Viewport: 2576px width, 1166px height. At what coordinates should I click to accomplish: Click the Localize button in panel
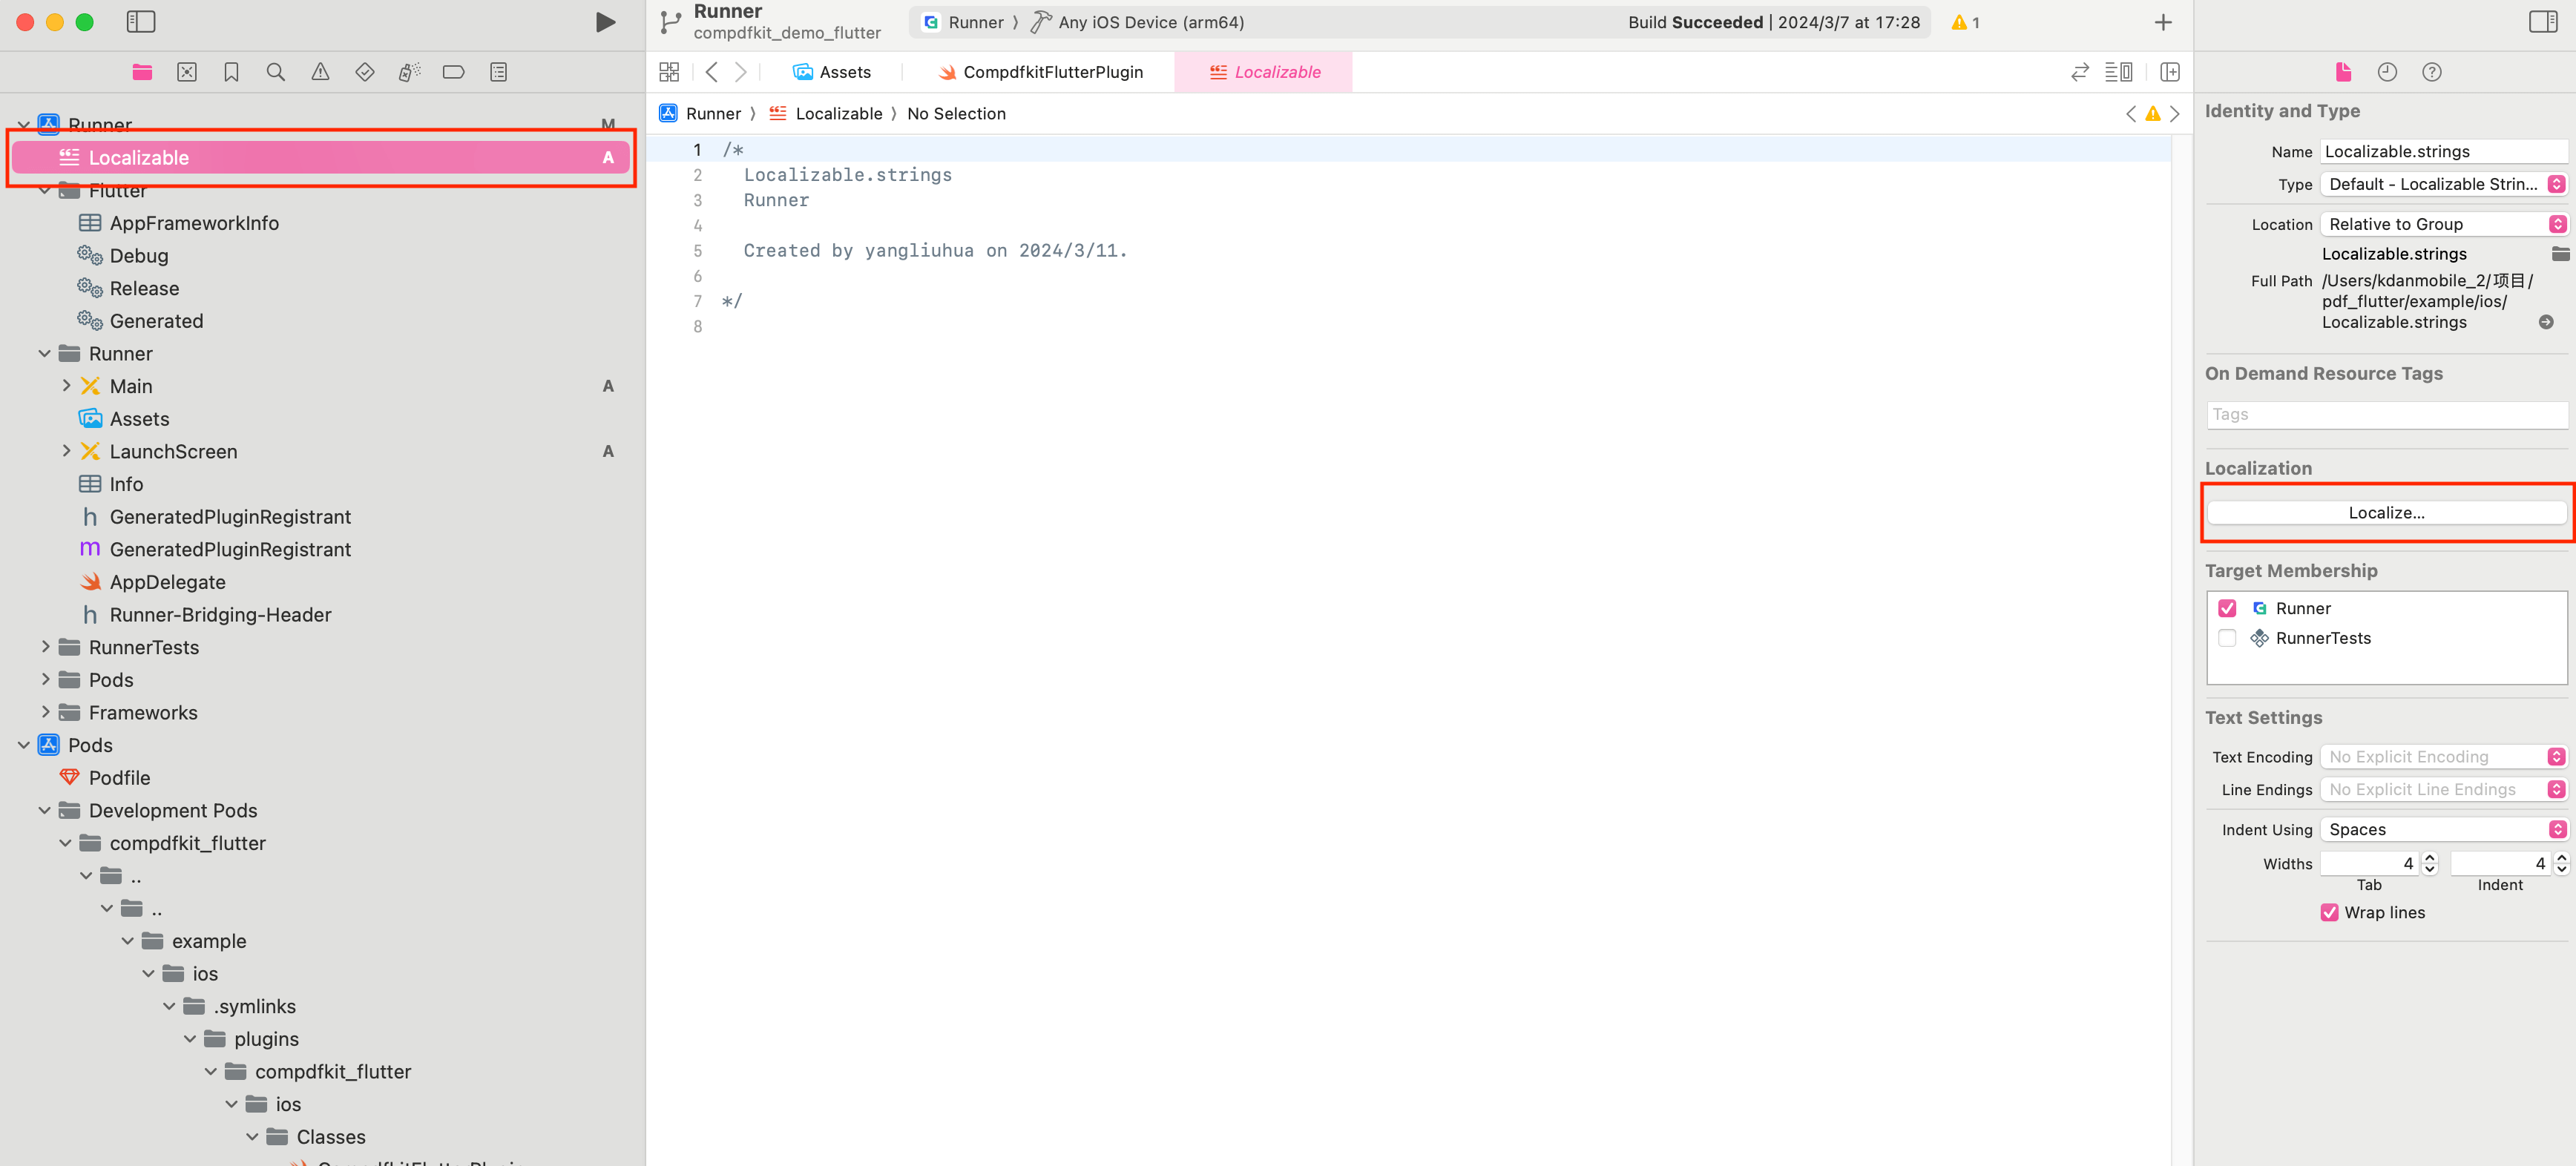tap(2385, 511)
